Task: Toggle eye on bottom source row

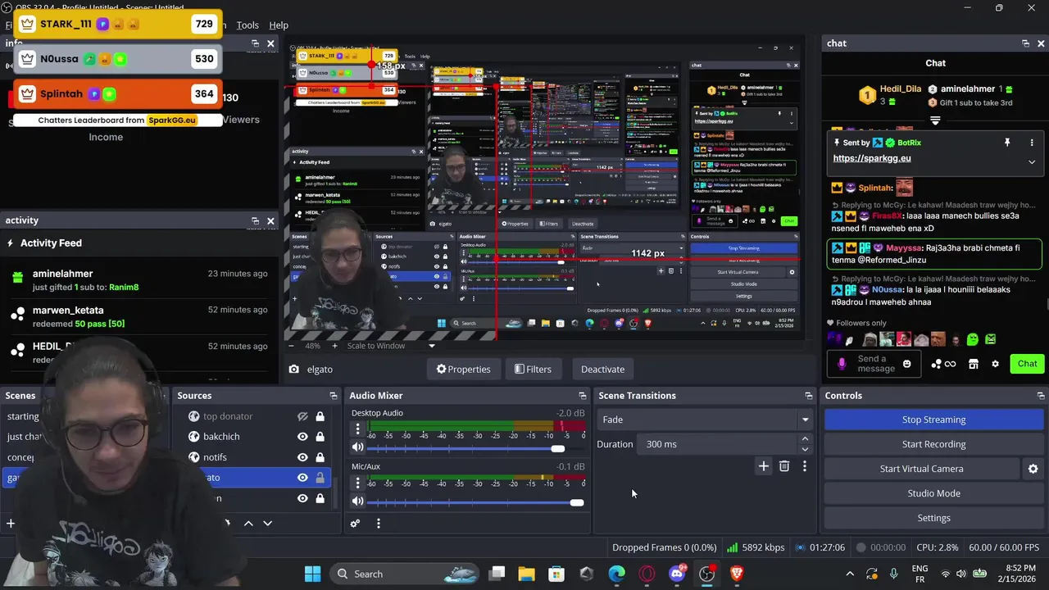Action: click(302, 498)
